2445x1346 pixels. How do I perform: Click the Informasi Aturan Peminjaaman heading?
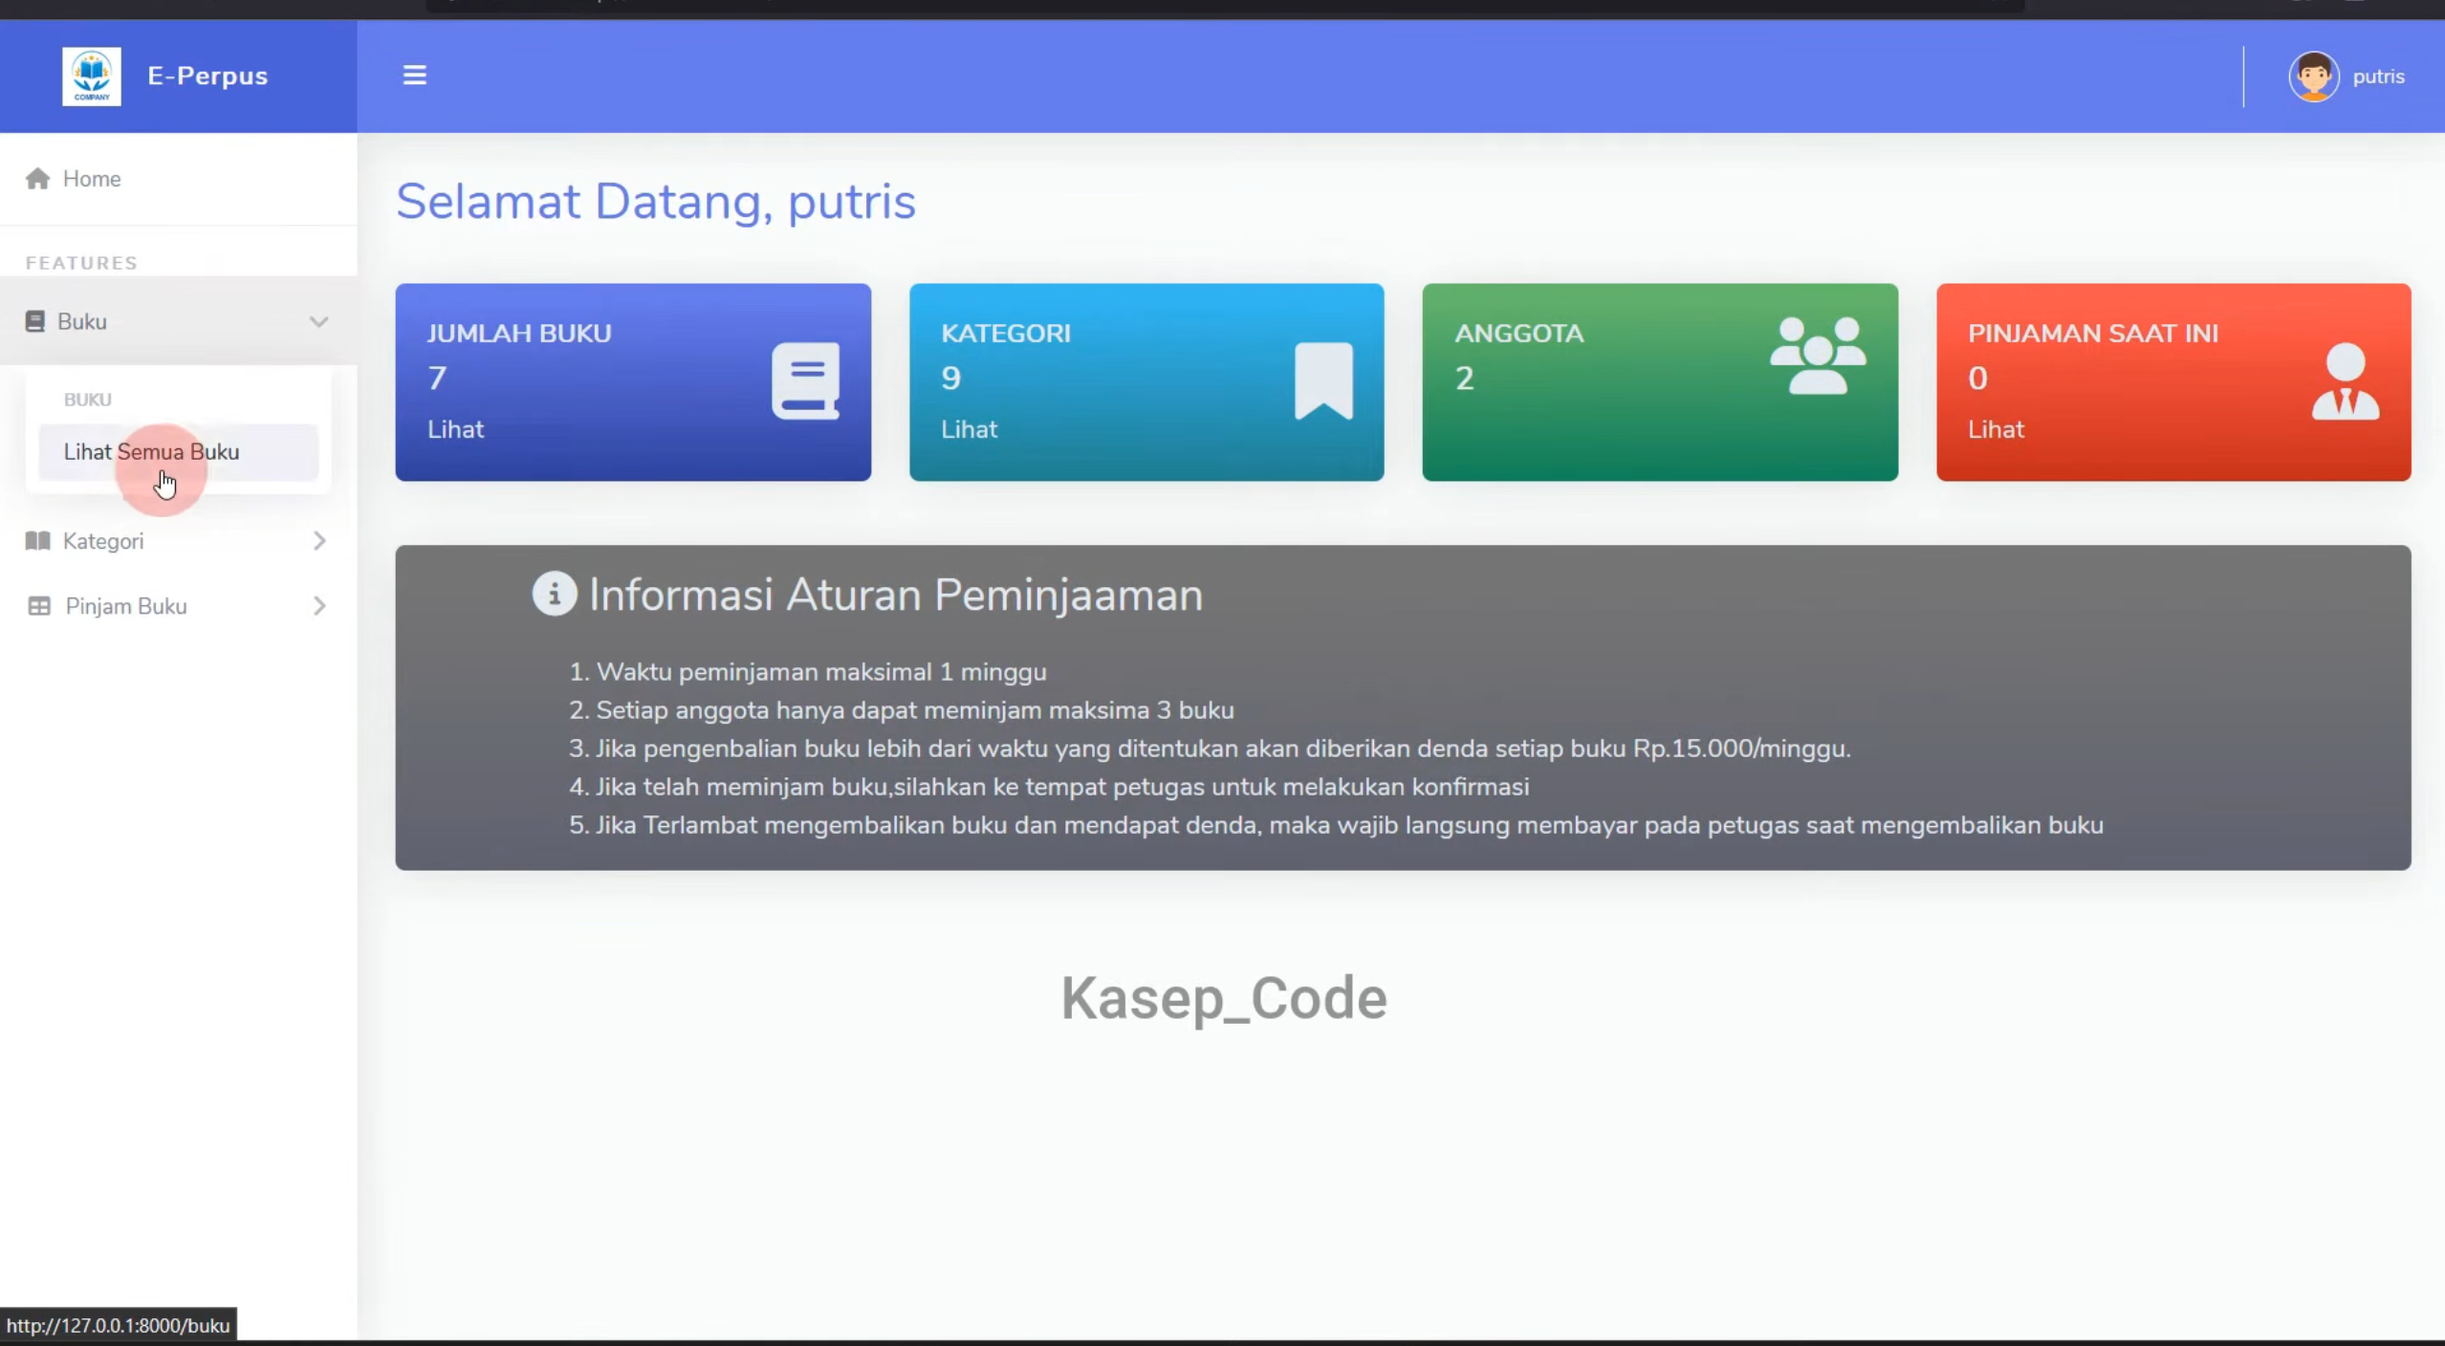pyautogui.click(x=895, y=595)
